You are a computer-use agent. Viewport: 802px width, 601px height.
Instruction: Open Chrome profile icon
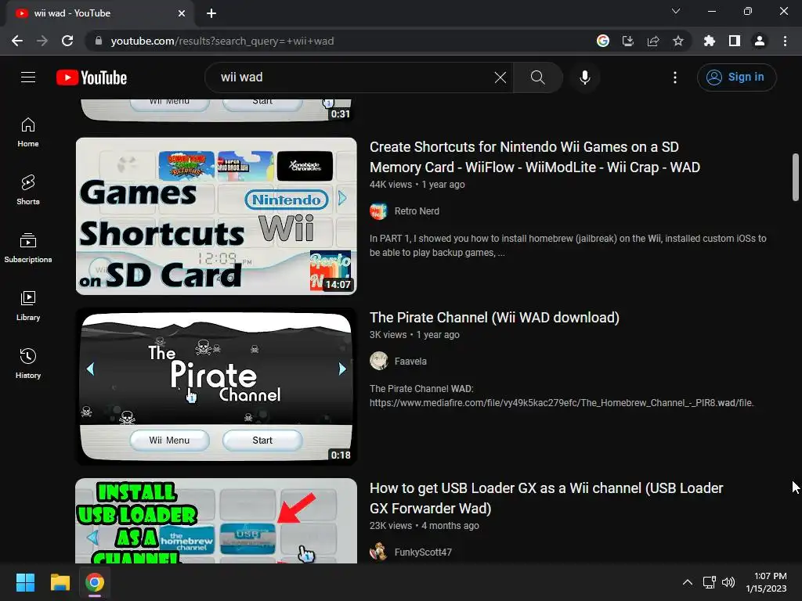click(x=760, y=41)
